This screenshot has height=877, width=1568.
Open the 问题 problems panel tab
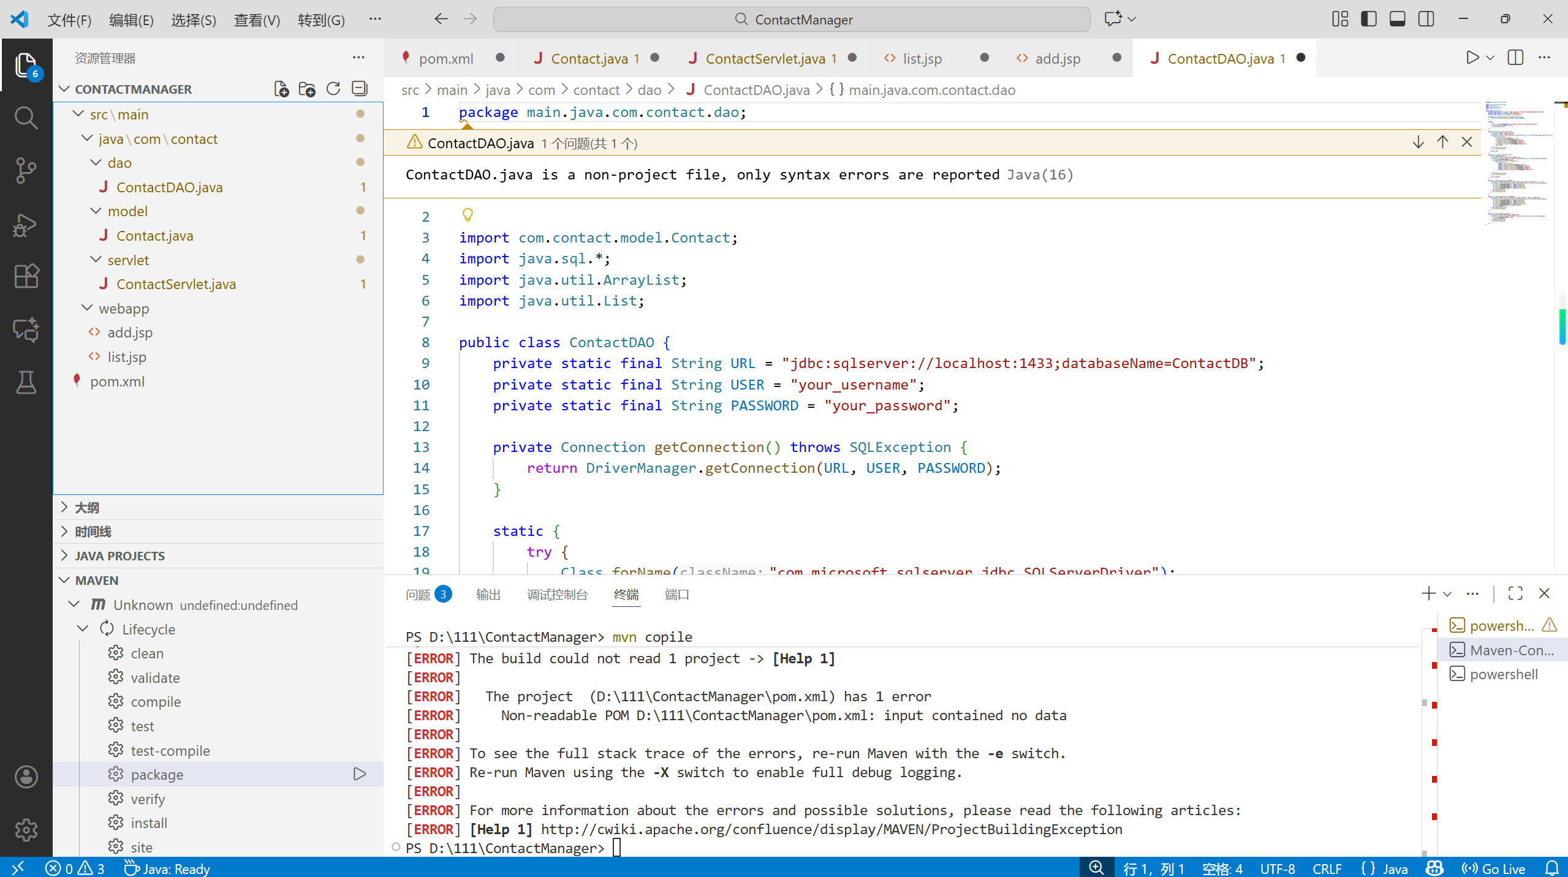[419, 594]
